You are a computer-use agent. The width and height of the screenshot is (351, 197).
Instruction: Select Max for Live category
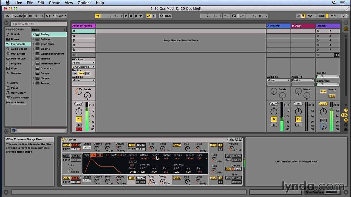coord(18,59)
